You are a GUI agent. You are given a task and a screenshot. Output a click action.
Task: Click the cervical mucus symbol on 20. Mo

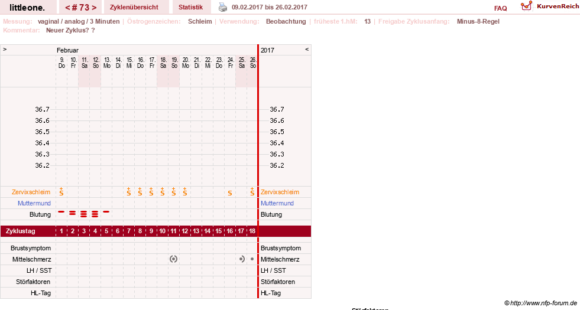(185, 192)
